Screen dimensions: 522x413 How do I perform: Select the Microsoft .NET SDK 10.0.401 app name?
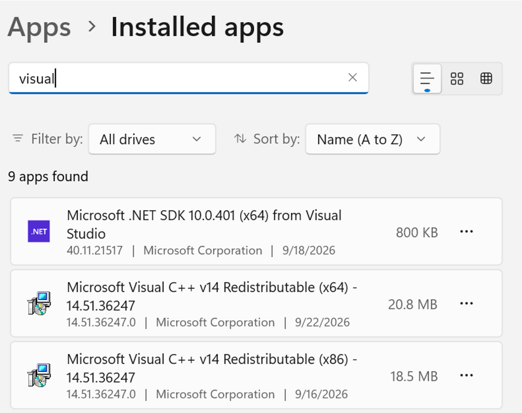[x=204, y=224]
